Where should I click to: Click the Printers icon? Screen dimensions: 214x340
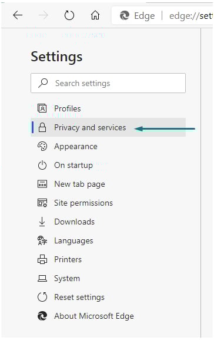(x=42, y=259)
